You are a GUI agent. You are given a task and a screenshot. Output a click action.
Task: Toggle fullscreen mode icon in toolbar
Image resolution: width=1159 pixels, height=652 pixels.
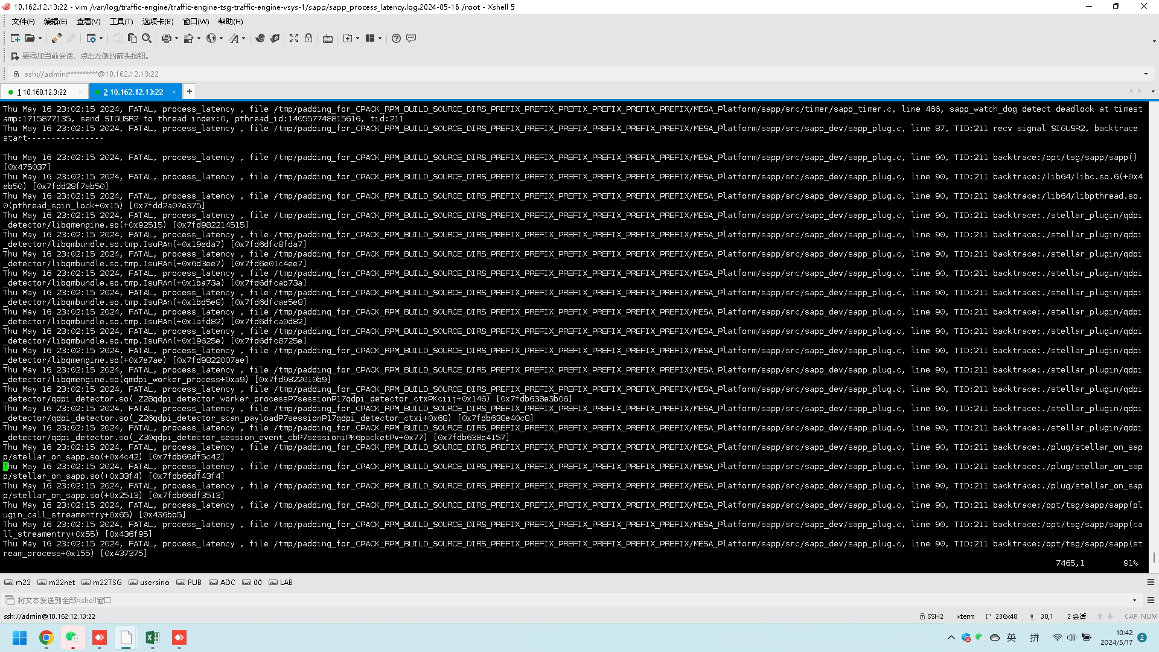294,38
